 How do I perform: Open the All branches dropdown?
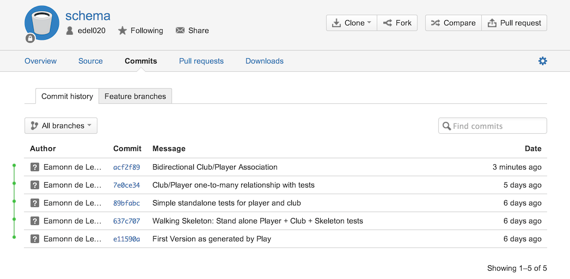tap(61, 126)
